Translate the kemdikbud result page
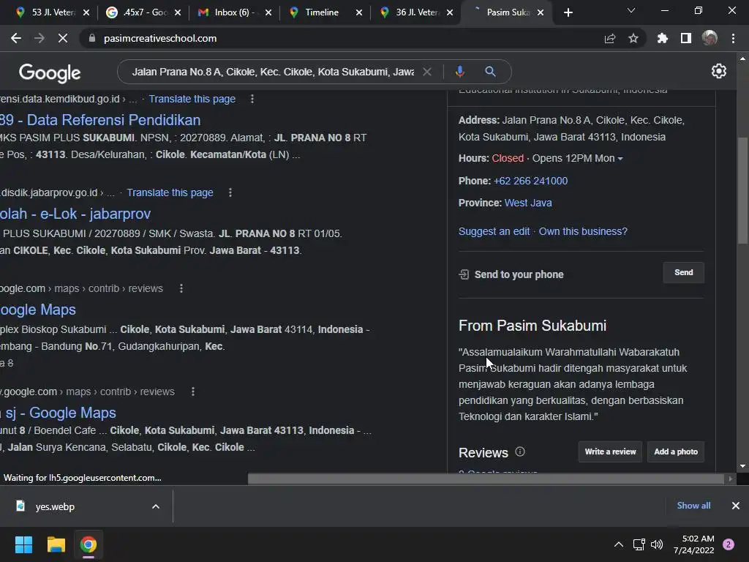This screenshot has height=562, width=749. (x=192, y=99)
